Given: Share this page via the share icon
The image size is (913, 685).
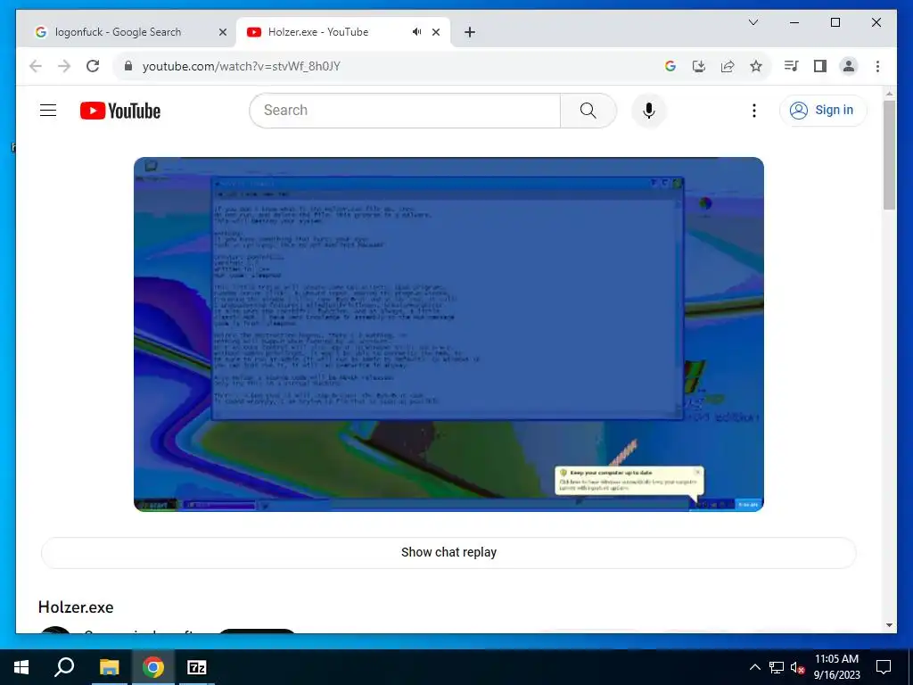Looking at the screenshot, I should (x=728, y=66).
